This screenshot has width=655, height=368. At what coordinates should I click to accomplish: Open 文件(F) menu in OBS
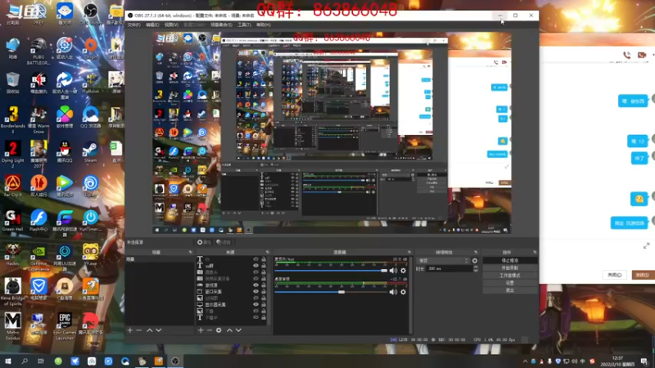pyautogui.click(x=133, y=25)
